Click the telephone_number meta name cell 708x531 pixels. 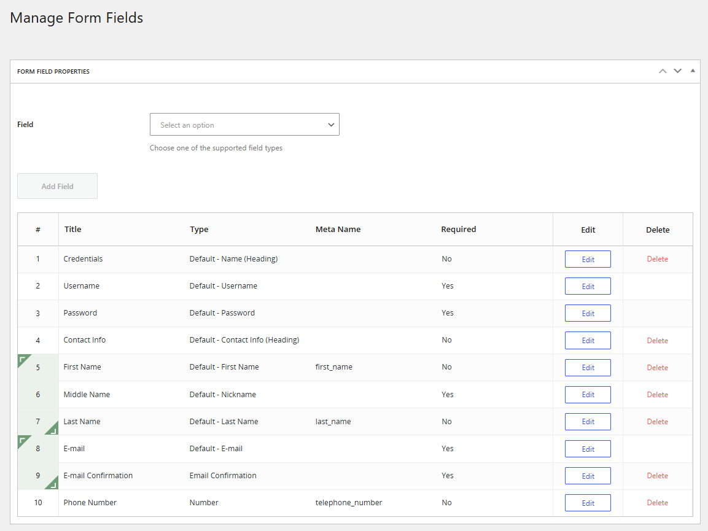[349, 503]
